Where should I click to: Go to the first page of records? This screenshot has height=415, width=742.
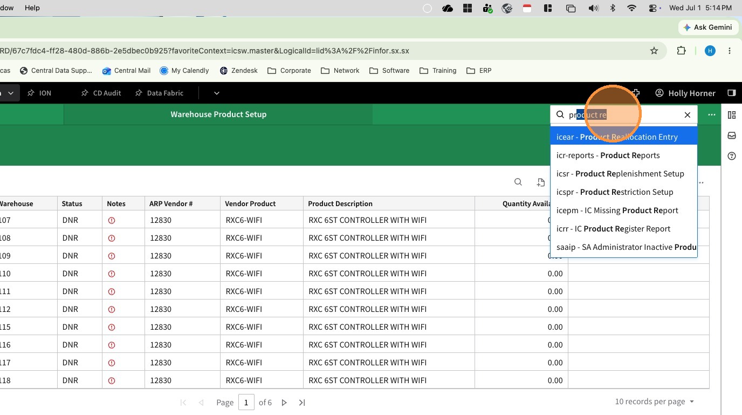pos(183,403)
